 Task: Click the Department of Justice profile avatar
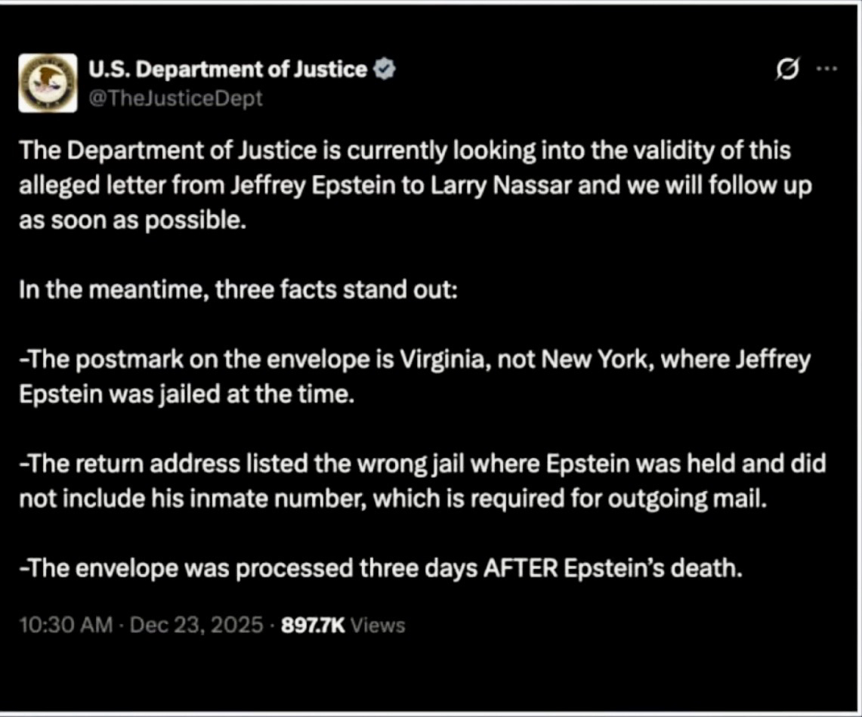tap(47, 83)
